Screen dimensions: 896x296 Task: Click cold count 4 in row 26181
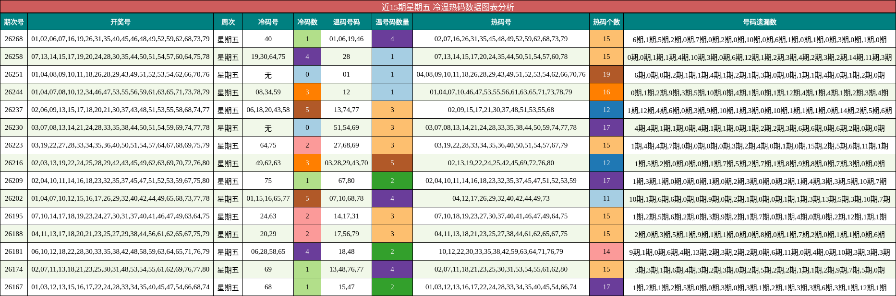click(307, 251)
